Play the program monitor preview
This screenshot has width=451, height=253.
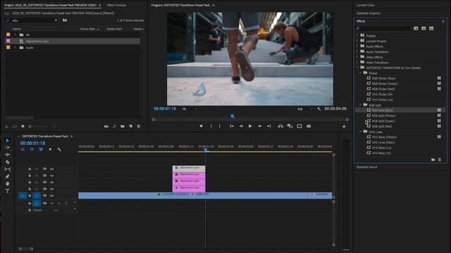click(x=250, y=126)
